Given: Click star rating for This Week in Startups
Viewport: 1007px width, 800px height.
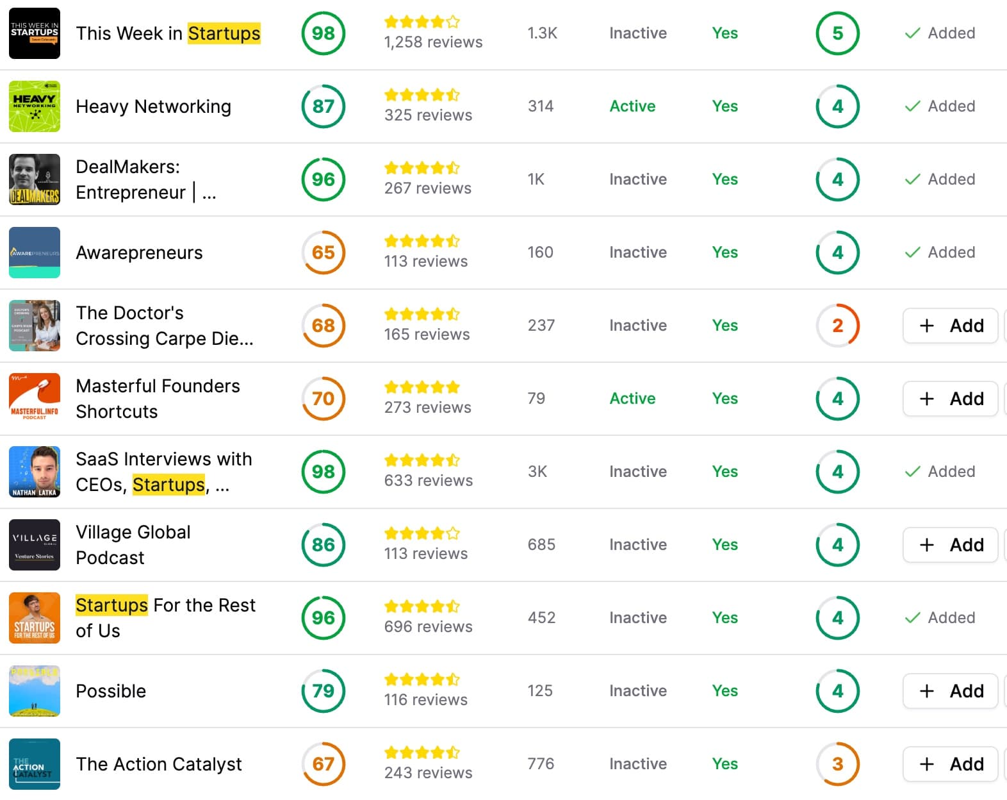Looking at the screenshot, I should pos(422,22).
